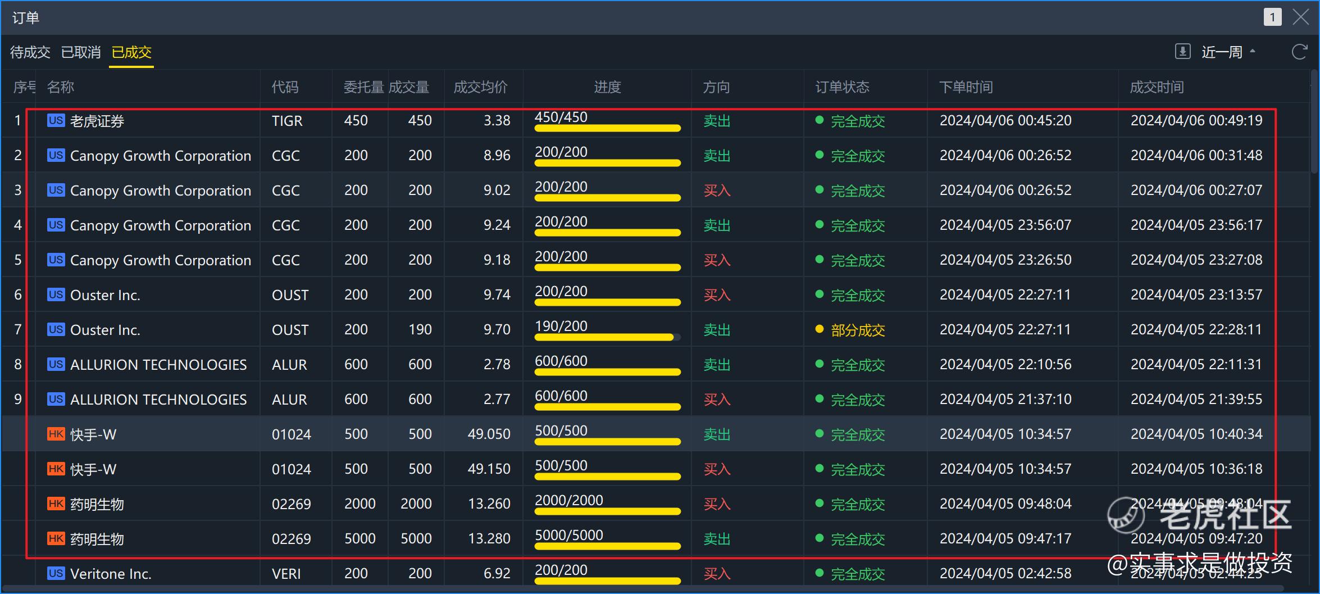Click the 450/450 progress bar for TIGR

(608, 128)
